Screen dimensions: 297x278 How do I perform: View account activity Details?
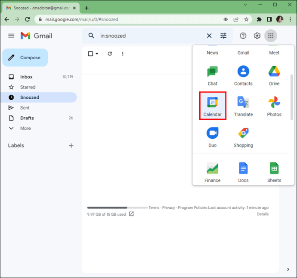(x=263, y=214)
